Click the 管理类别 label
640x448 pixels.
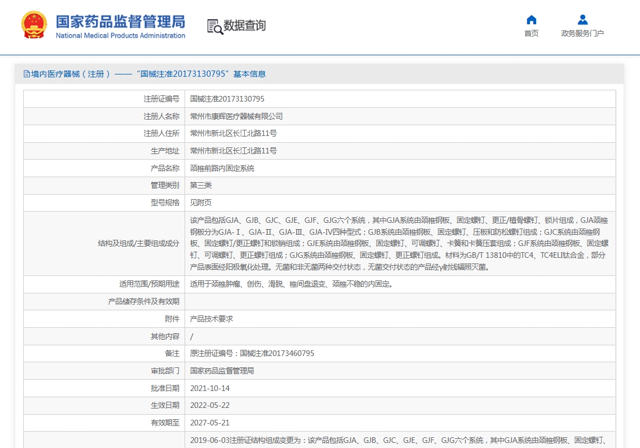coord(165,185)
